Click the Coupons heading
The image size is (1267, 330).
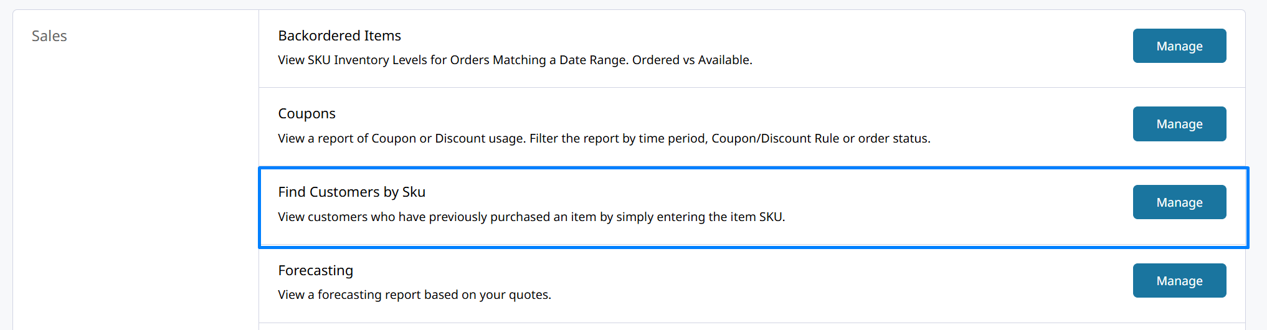tap(306, 113)
